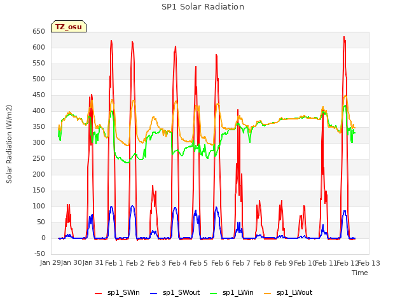This screenshot has height=305, width=407.
Task: Toggle the sp1_LWout legend entry
Action: click(288, 292)
